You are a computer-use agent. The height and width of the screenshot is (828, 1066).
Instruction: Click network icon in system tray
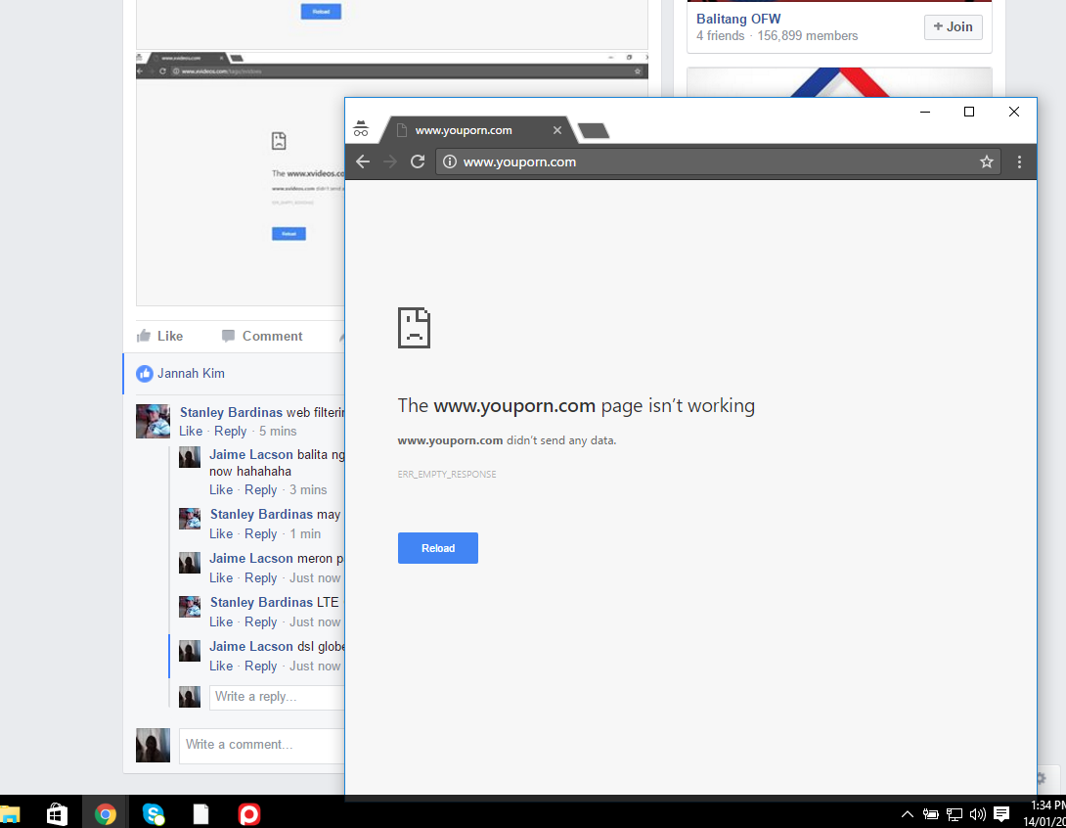coord(955,813)
